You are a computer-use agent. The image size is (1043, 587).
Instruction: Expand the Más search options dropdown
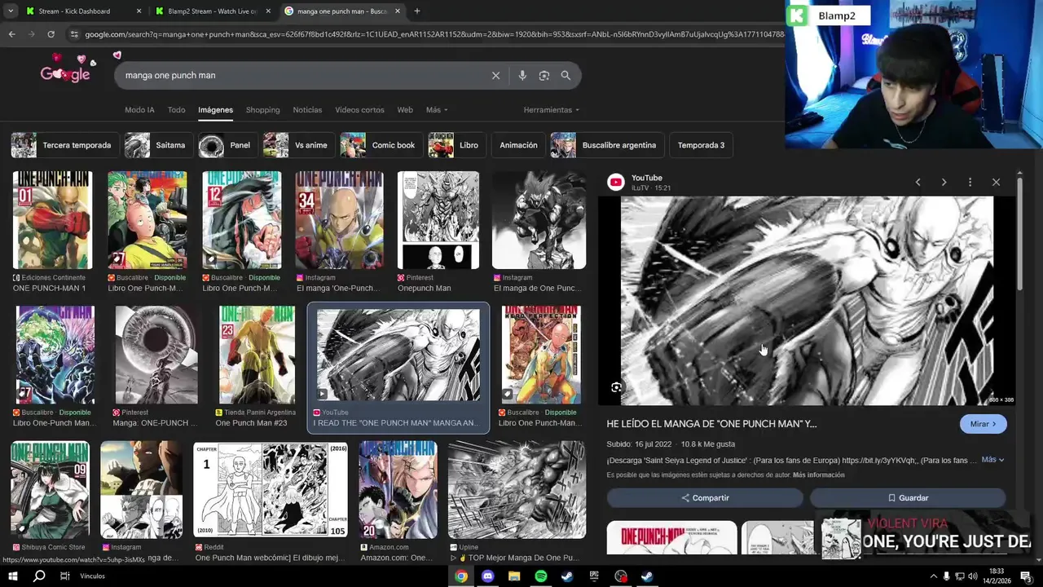pos(437,110)
